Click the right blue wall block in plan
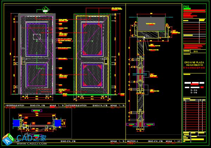Image resolution: width=211 pixels, height=148 pixels. [58, 123]
